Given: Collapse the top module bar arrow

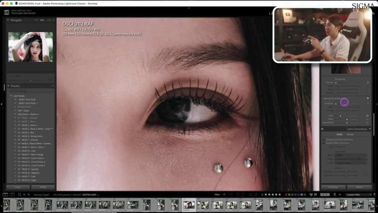Looking at the screenshot, I should pos(189,8).
